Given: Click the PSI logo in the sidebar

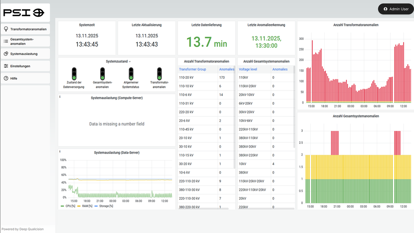Looking at the screenshot, I should pyautogui.click(x=24, y=13).
